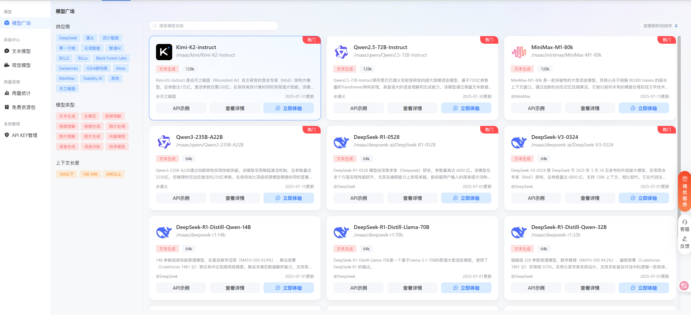Click the 128k tag on MiniMax-M1-80k card

pos(545,69)
